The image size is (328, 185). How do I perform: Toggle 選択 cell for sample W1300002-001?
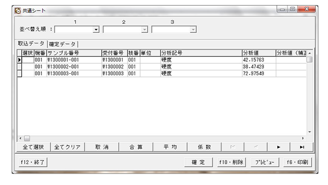tap(28, 67)
